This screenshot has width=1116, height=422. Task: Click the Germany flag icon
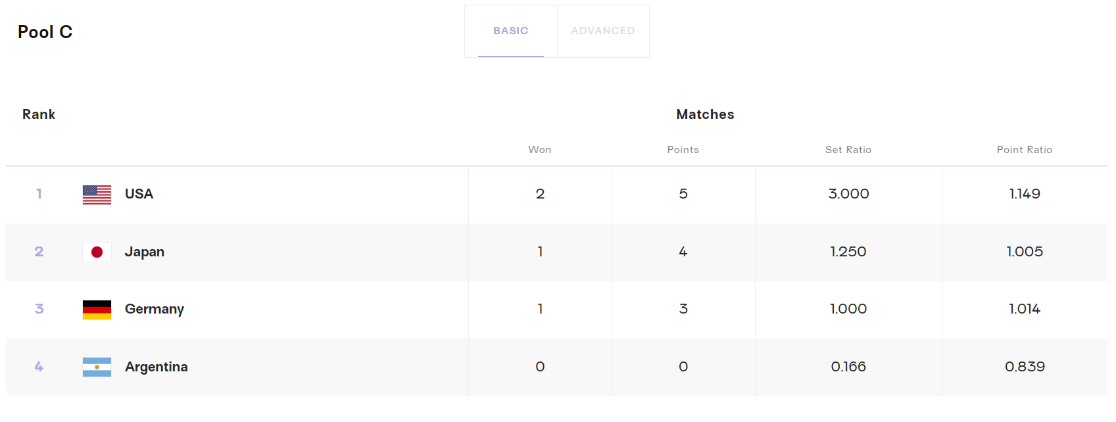pyautogui.click(x=97, y=310)
